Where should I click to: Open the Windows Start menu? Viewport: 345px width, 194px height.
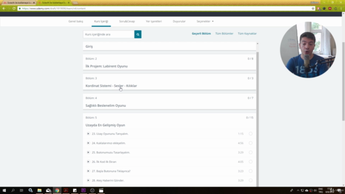[x=4, y=190]
